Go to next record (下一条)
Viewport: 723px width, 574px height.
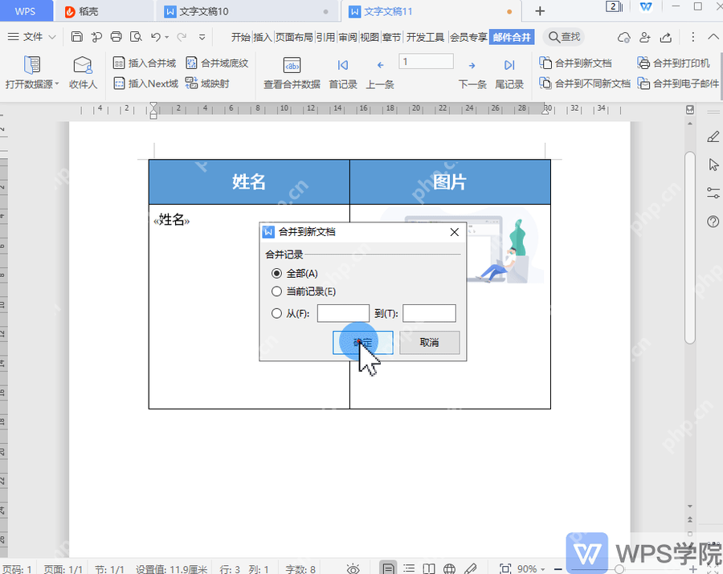(472, 72)
